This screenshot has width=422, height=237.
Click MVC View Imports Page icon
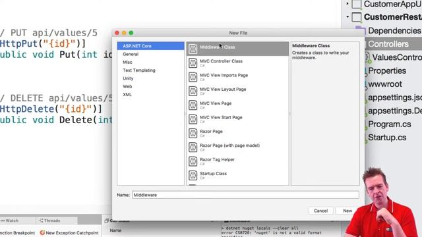coord(193,77)
